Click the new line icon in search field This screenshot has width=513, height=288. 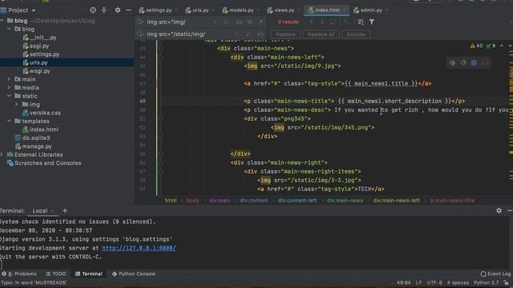tap(226, 22)
